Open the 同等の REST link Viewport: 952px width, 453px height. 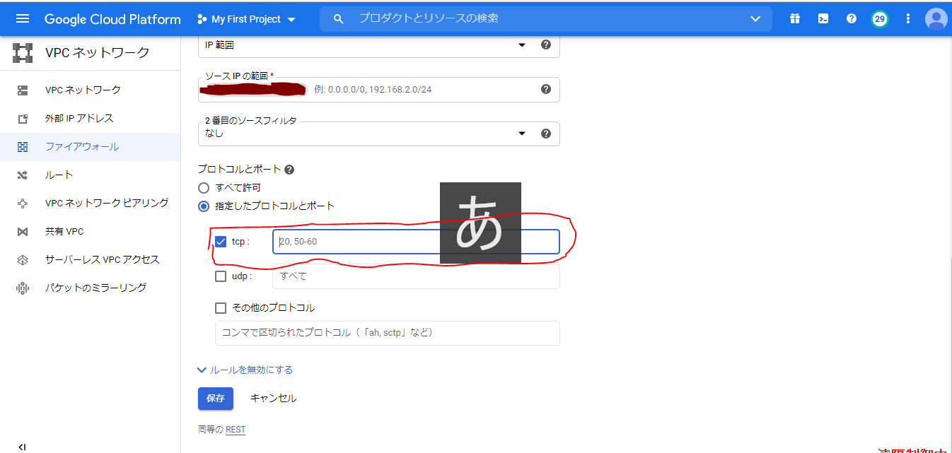pyautogui.click(x=236, y=429)
